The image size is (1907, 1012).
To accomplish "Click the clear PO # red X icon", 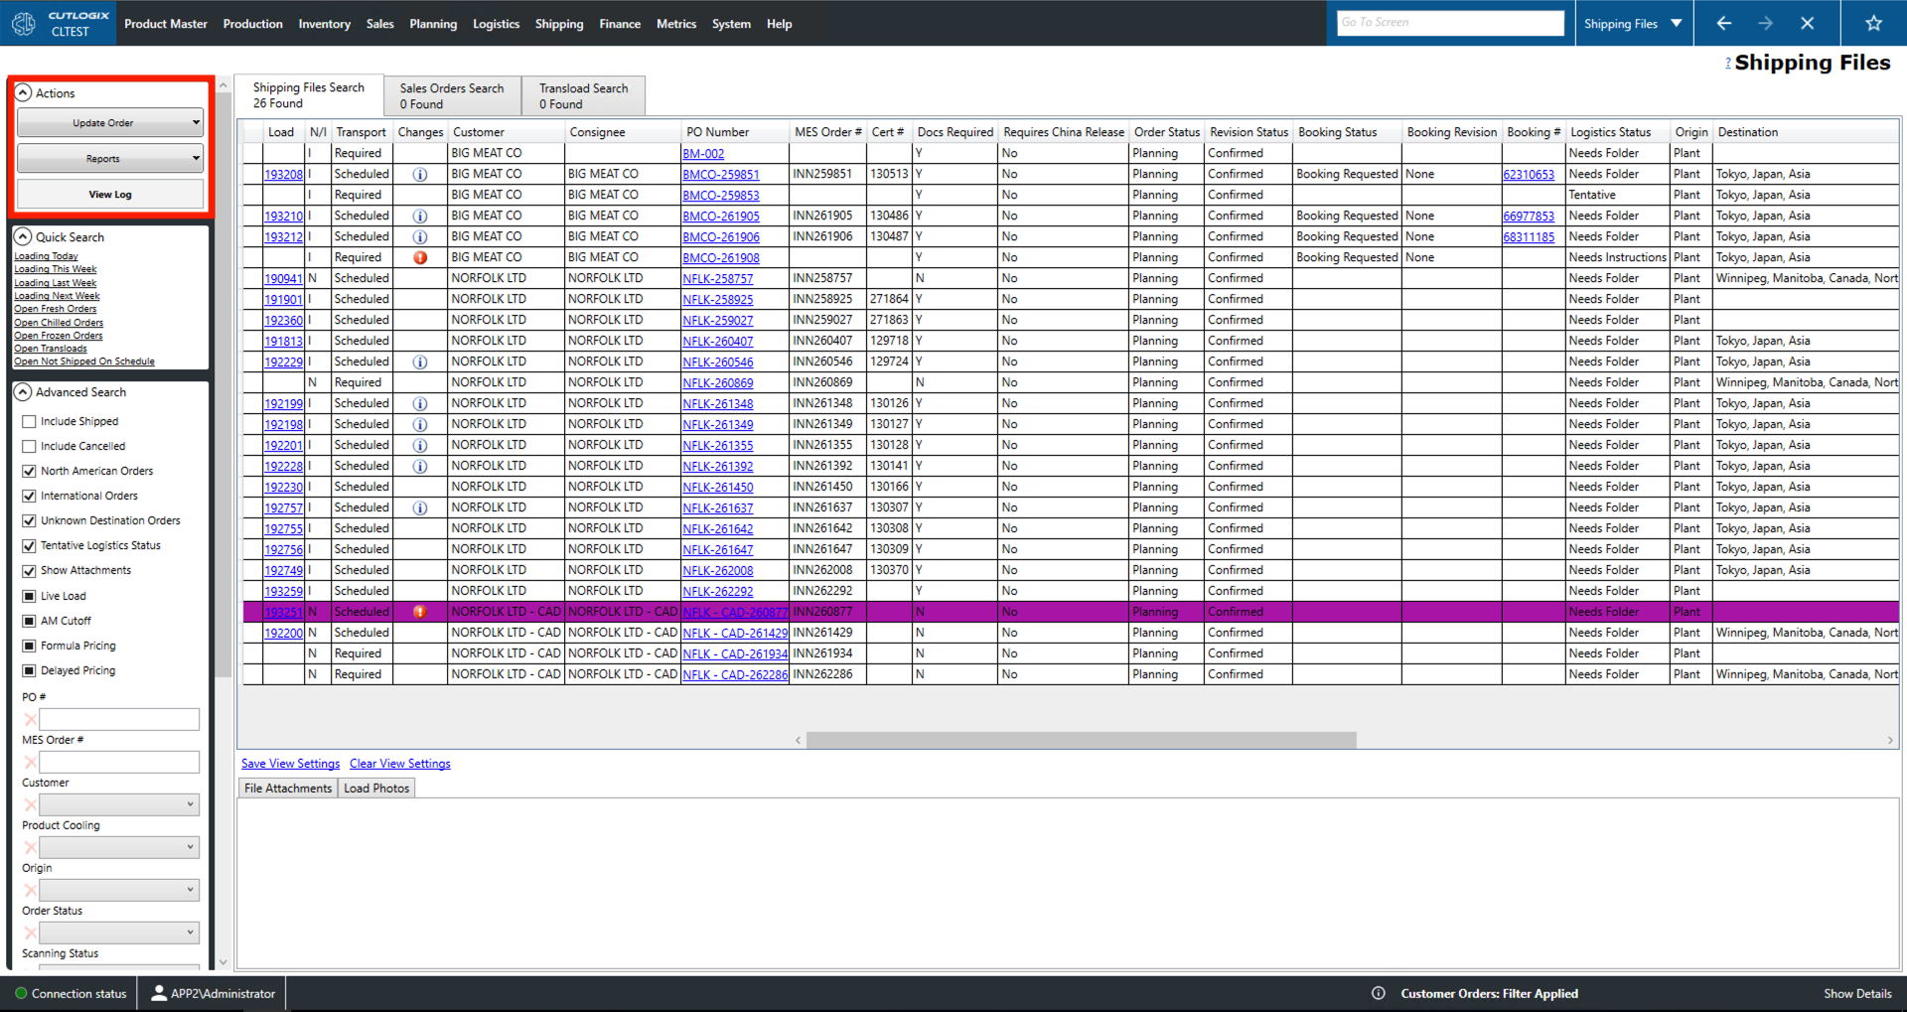I will pos(30,719).
